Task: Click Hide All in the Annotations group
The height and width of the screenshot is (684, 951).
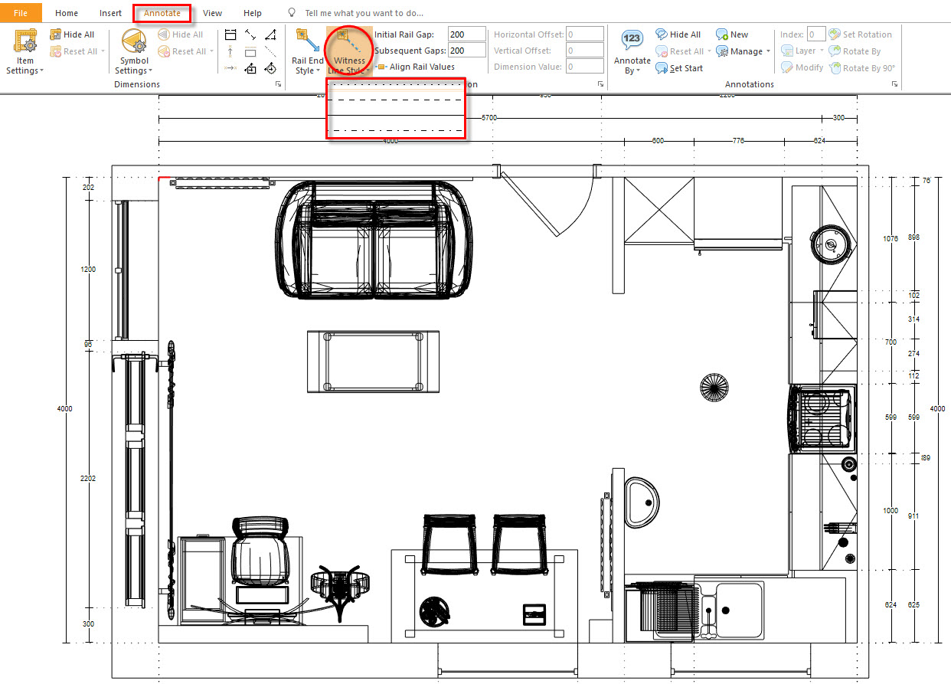Action: click(678, 34)
